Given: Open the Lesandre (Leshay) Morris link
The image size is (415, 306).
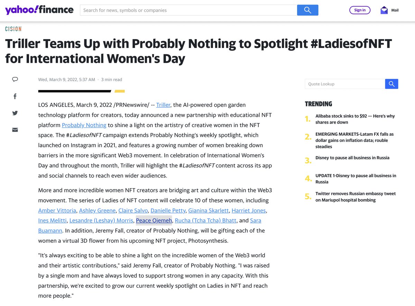Looking at the screenshot, I should [101, 220].
